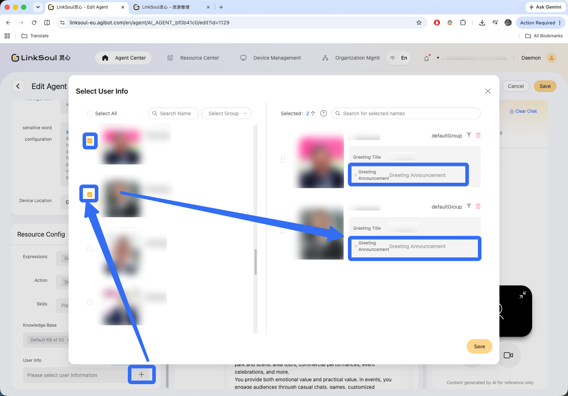The height and width of the screenshot is (396, 568).
Task: Go to Resource Center
Action: click(193, 58)
